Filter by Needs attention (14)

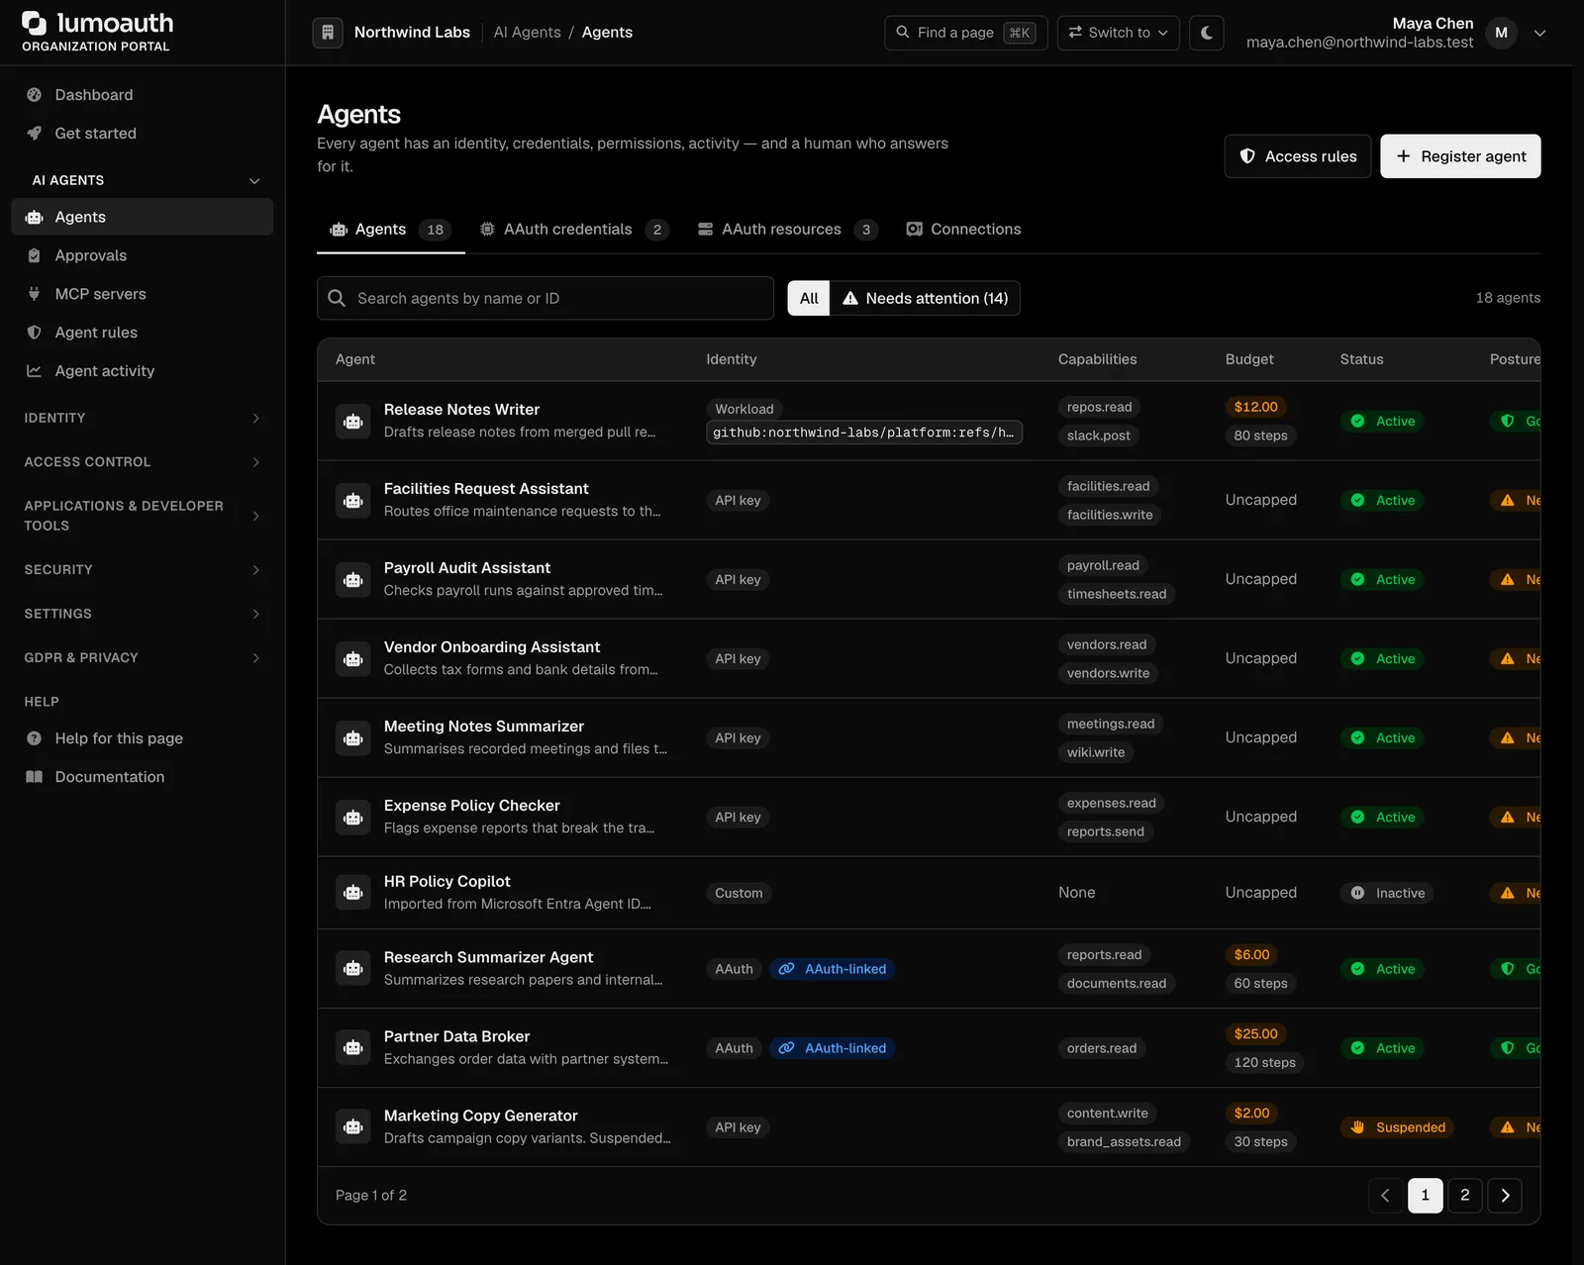coord(925,298)
